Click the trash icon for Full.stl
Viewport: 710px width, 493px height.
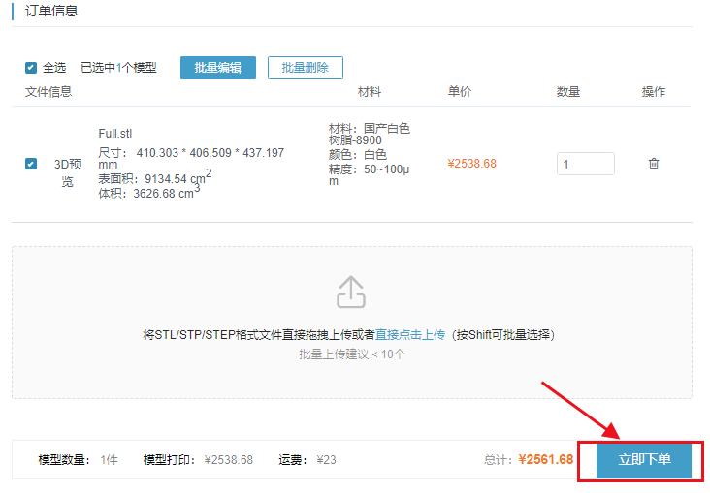click(x=654, y=164)
